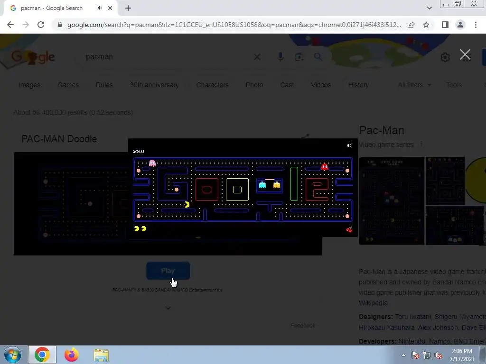Select the Rules filter
Viewport: 486px width, 364px height.
pyautogui.click(x=104, y=85)
